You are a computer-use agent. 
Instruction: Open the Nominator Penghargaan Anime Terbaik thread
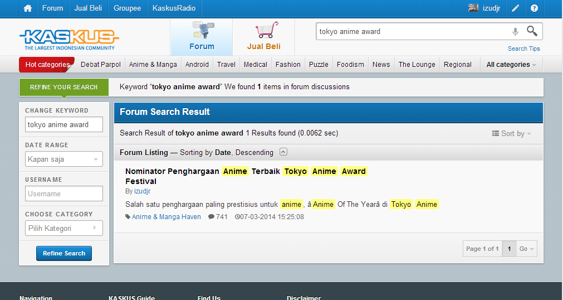(x=246, y=176)
